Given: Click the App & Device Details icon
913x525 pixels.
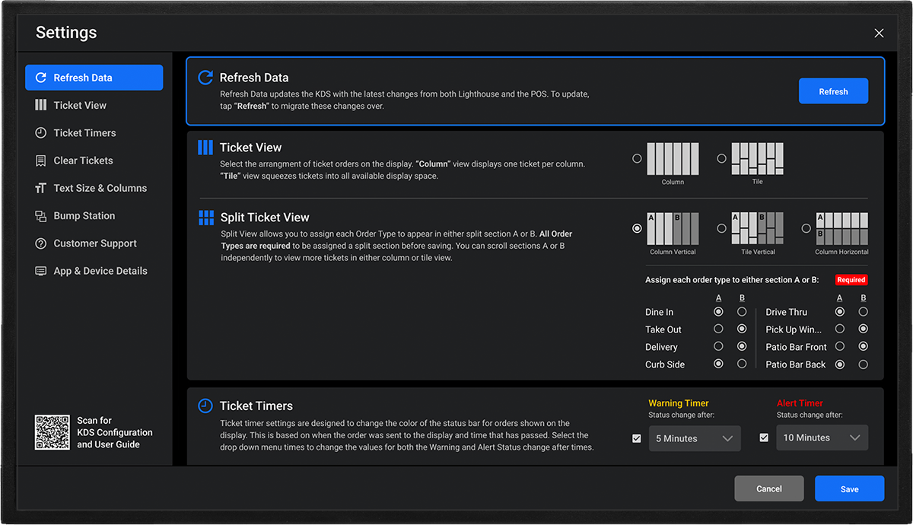Looking at the screenshot, I should 41,271.
